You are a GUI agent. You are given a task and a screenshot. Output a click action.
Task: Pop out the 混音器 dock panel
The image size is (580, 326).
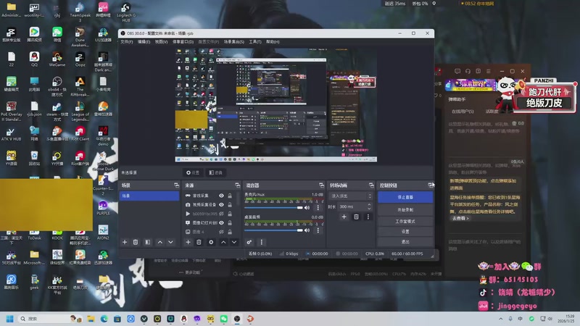pyautogui.click(x=321, y=185)
